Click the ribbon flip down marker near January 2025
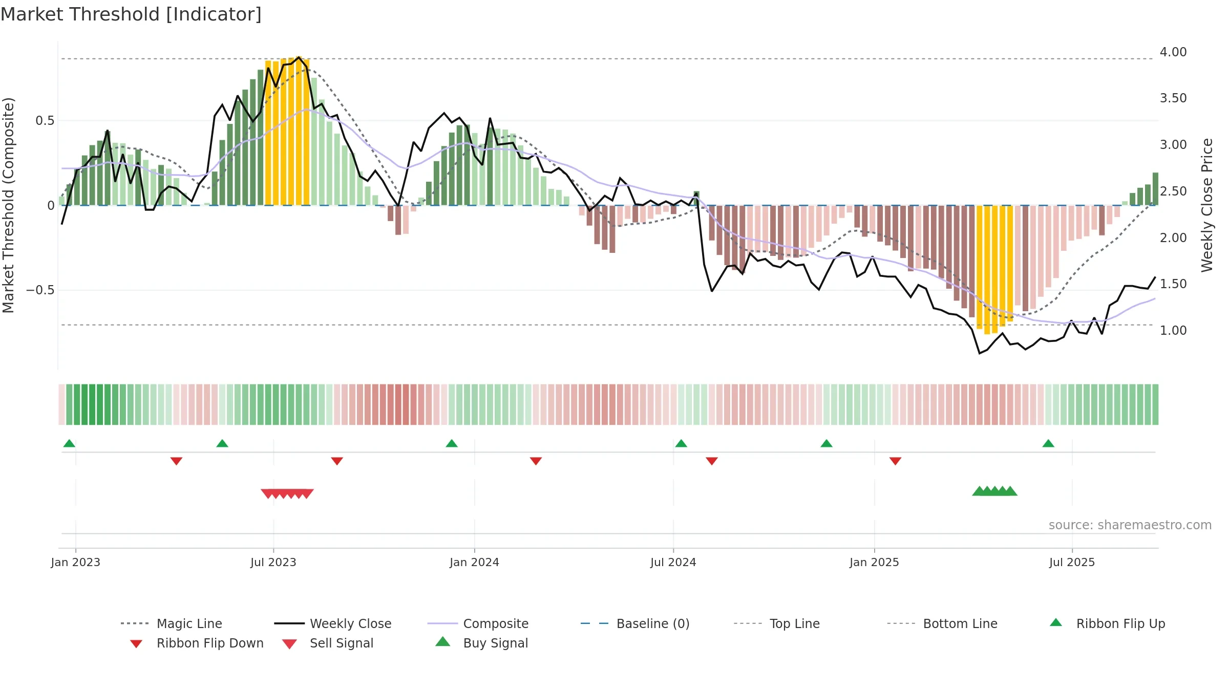1229x691 pixels. (x=895, y=461)
